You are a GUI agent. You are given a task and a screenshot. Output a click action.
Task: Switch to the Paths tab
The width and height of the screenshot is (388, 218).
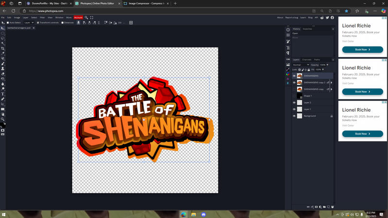(x=317, y=60)
